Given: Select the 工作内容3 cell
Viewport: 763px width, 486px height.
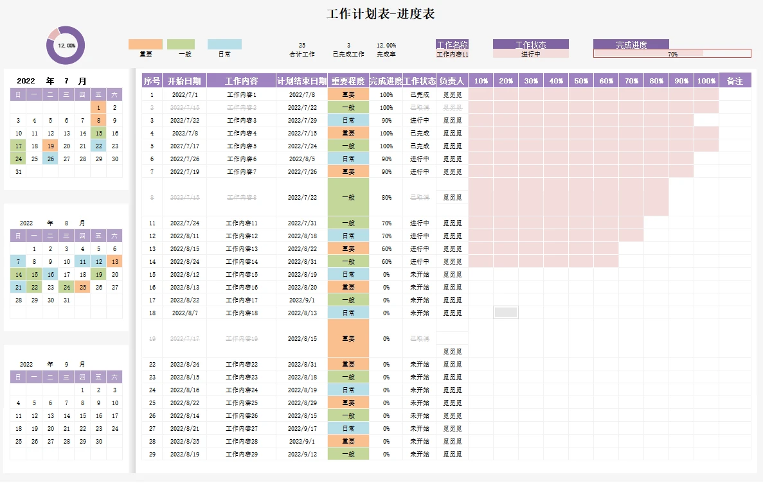Looking at the screenshot, I should coord(241,120).
